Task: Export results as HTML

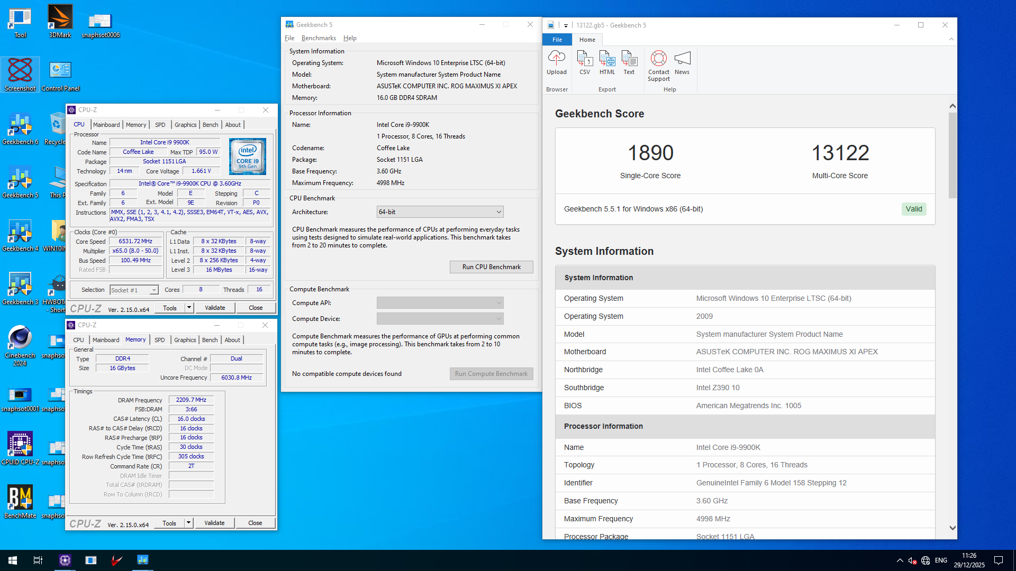Action: [x=607, y=62]
